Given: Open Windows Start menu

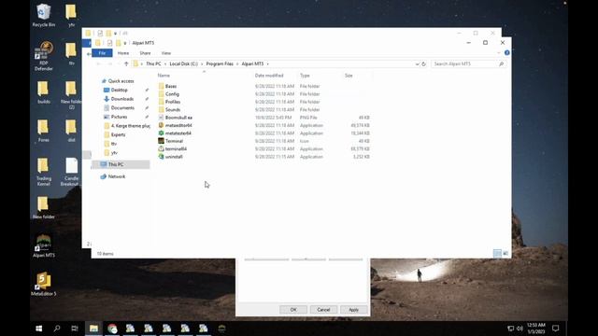Looking at the screenshot, I should [x=39, y=329].
